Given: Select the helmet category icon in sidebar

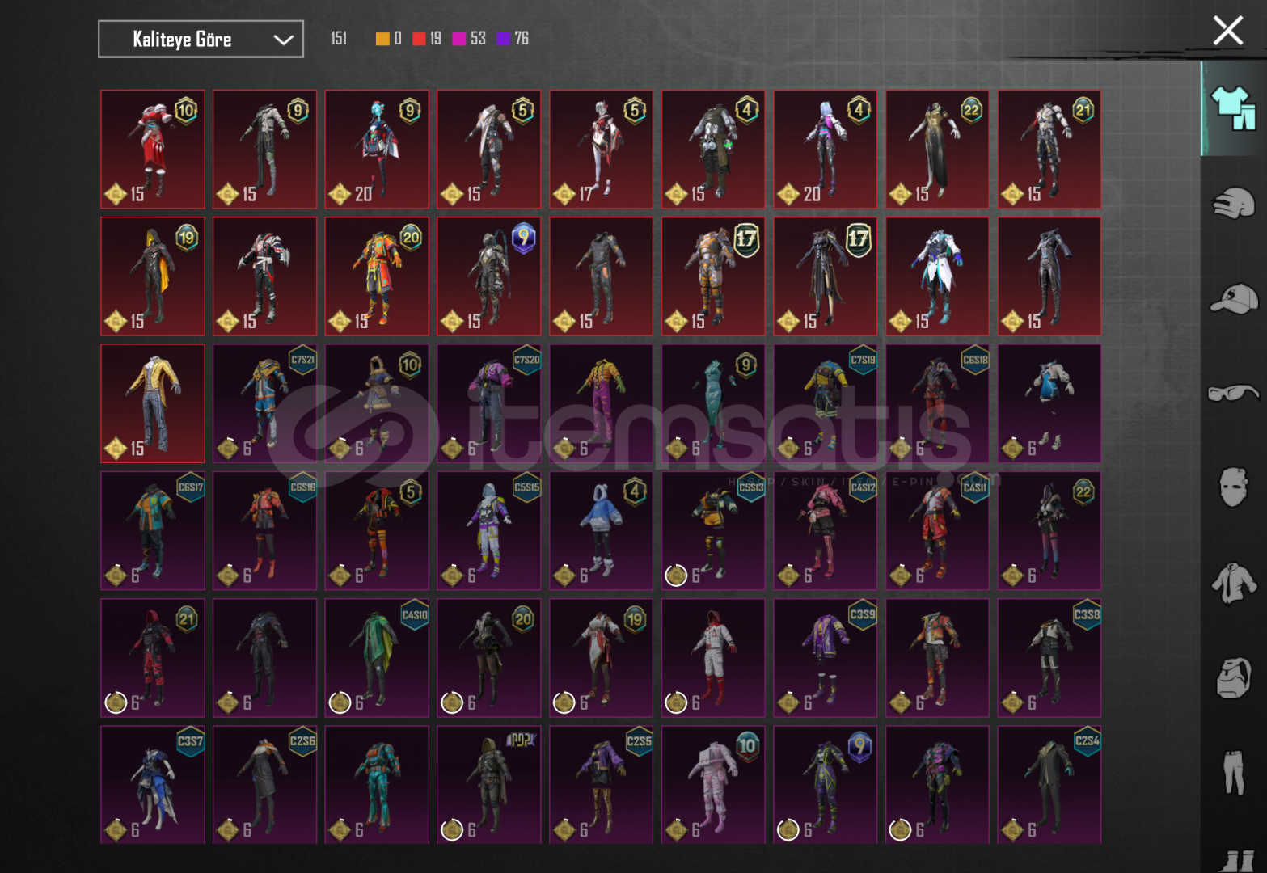Looking at the screenshot, I should point(1233,203).
